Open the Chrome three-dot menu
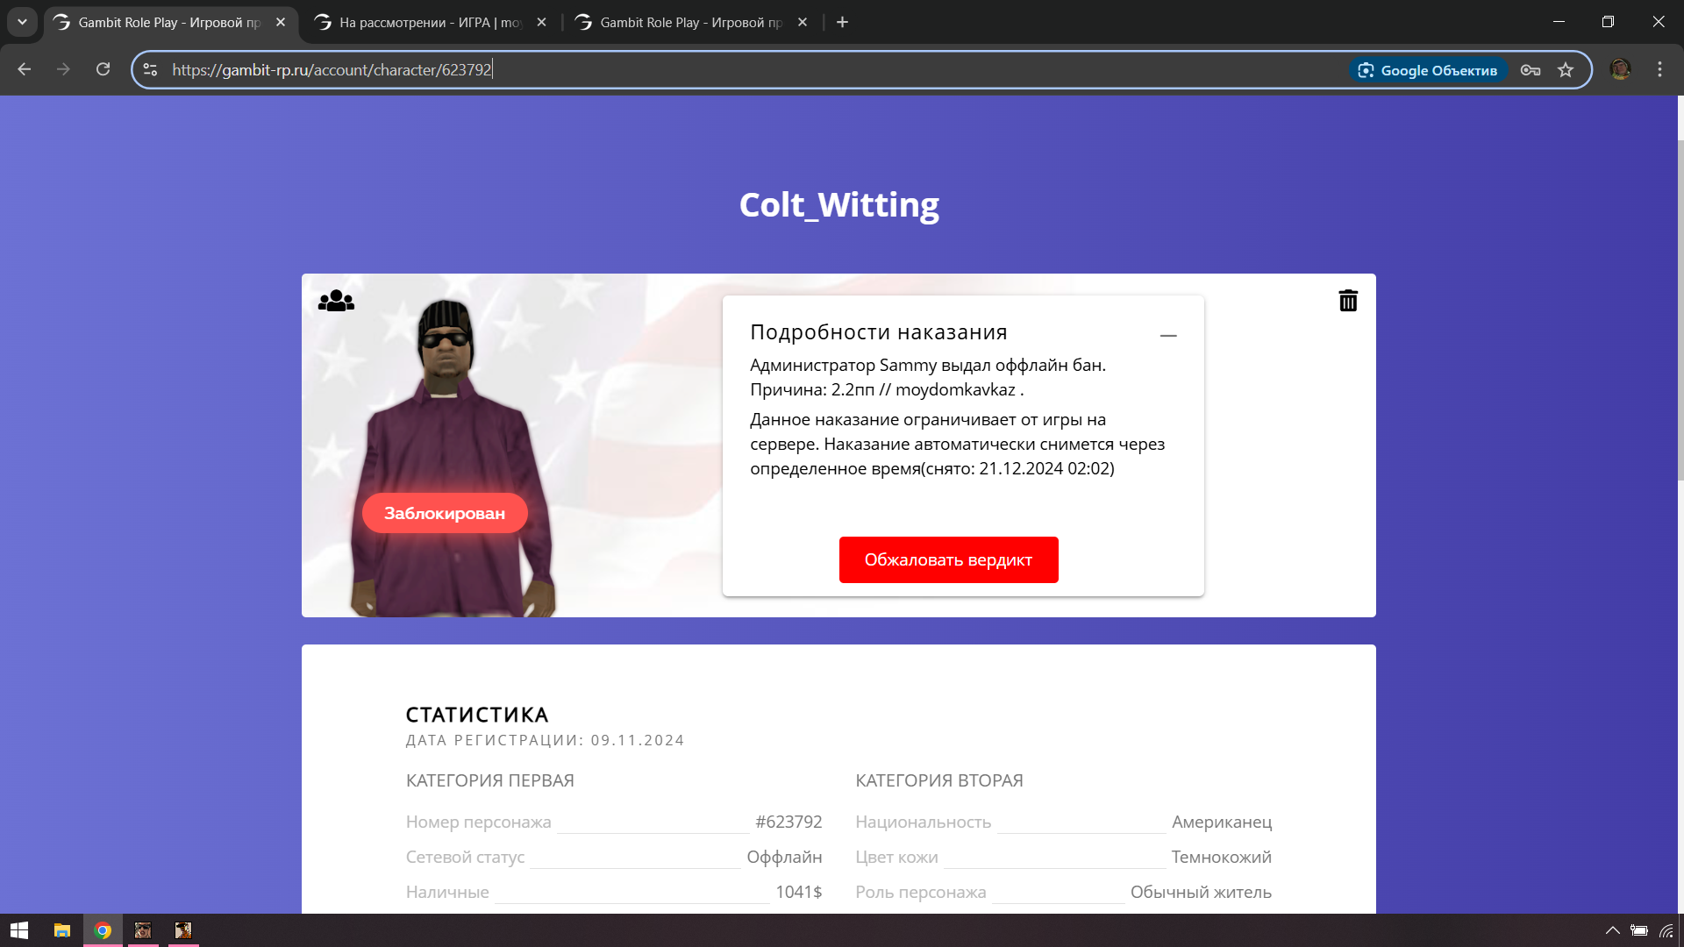This screenshot has height=947, width=1684. pos(1659,69)
